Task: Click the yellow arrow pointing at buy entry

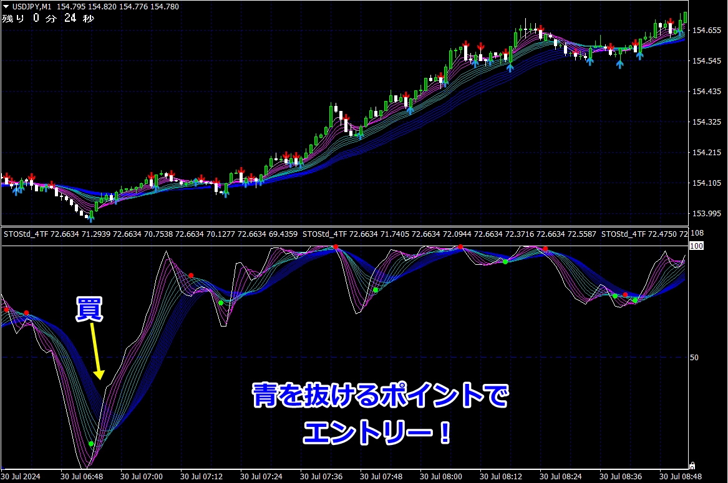Action: pos(97,350)
